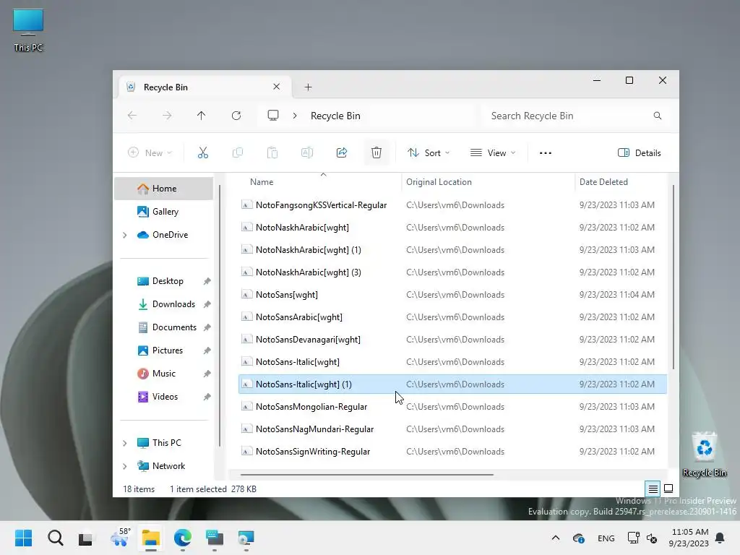Click the File Explorer taskbar icon

[x=151, y=538]
